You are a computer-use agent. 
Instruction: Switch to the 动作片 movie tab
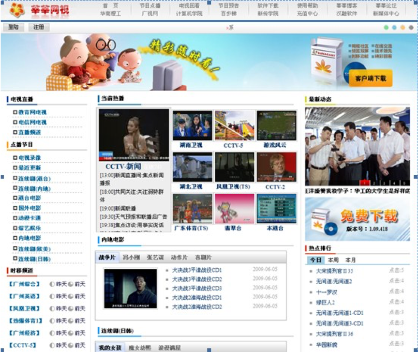(179, 258)
